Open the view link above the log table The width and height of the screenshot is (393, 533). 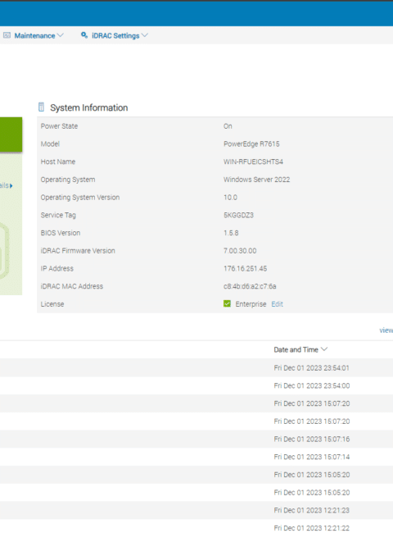386,330
